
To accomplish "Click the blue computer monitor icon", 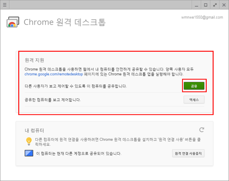I will (29, 153).
